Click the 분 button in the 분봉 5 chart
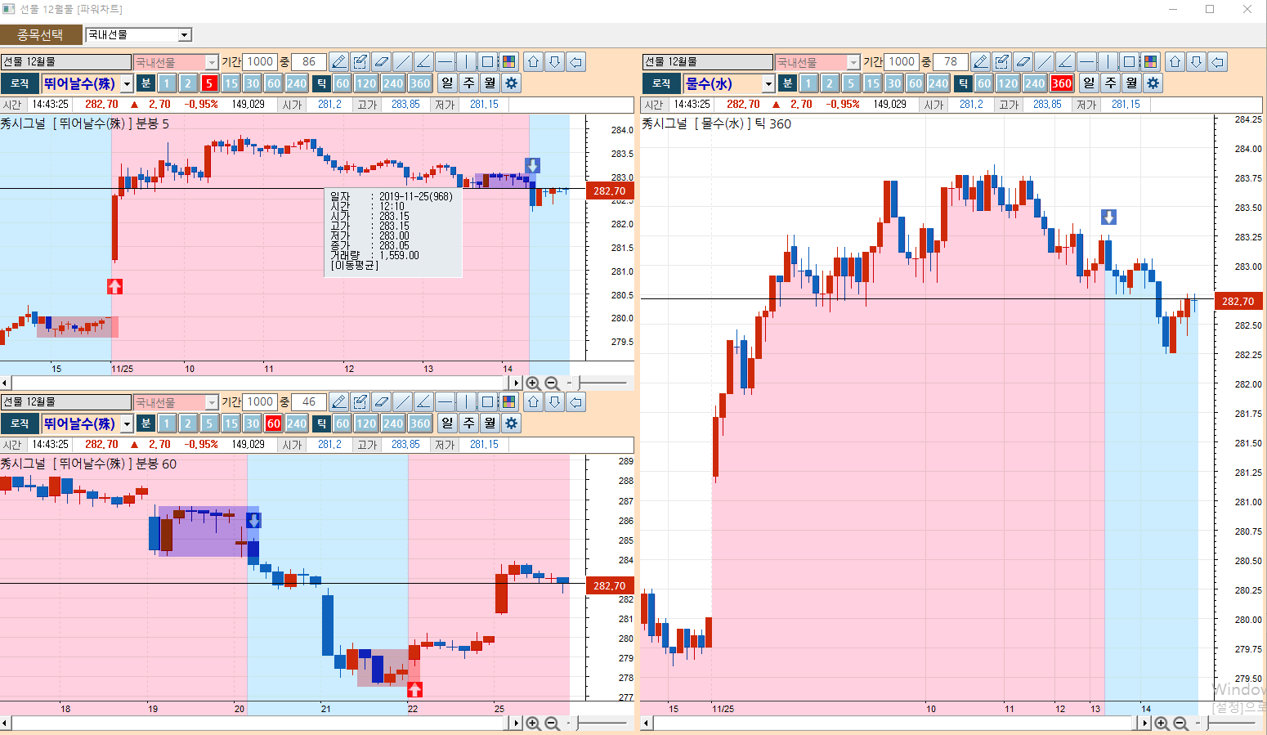1267x735 pixels. (x=146, y=83)
